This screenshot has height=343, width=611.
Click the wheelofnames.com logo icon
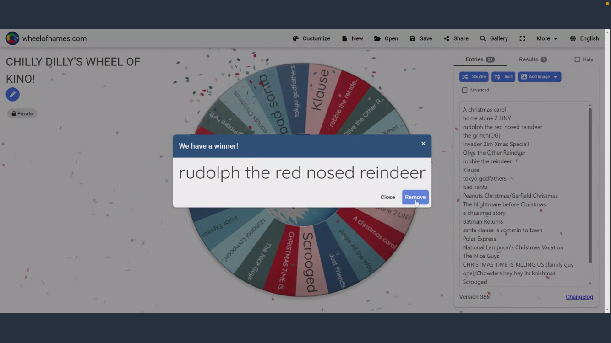(x=12, y=38)
